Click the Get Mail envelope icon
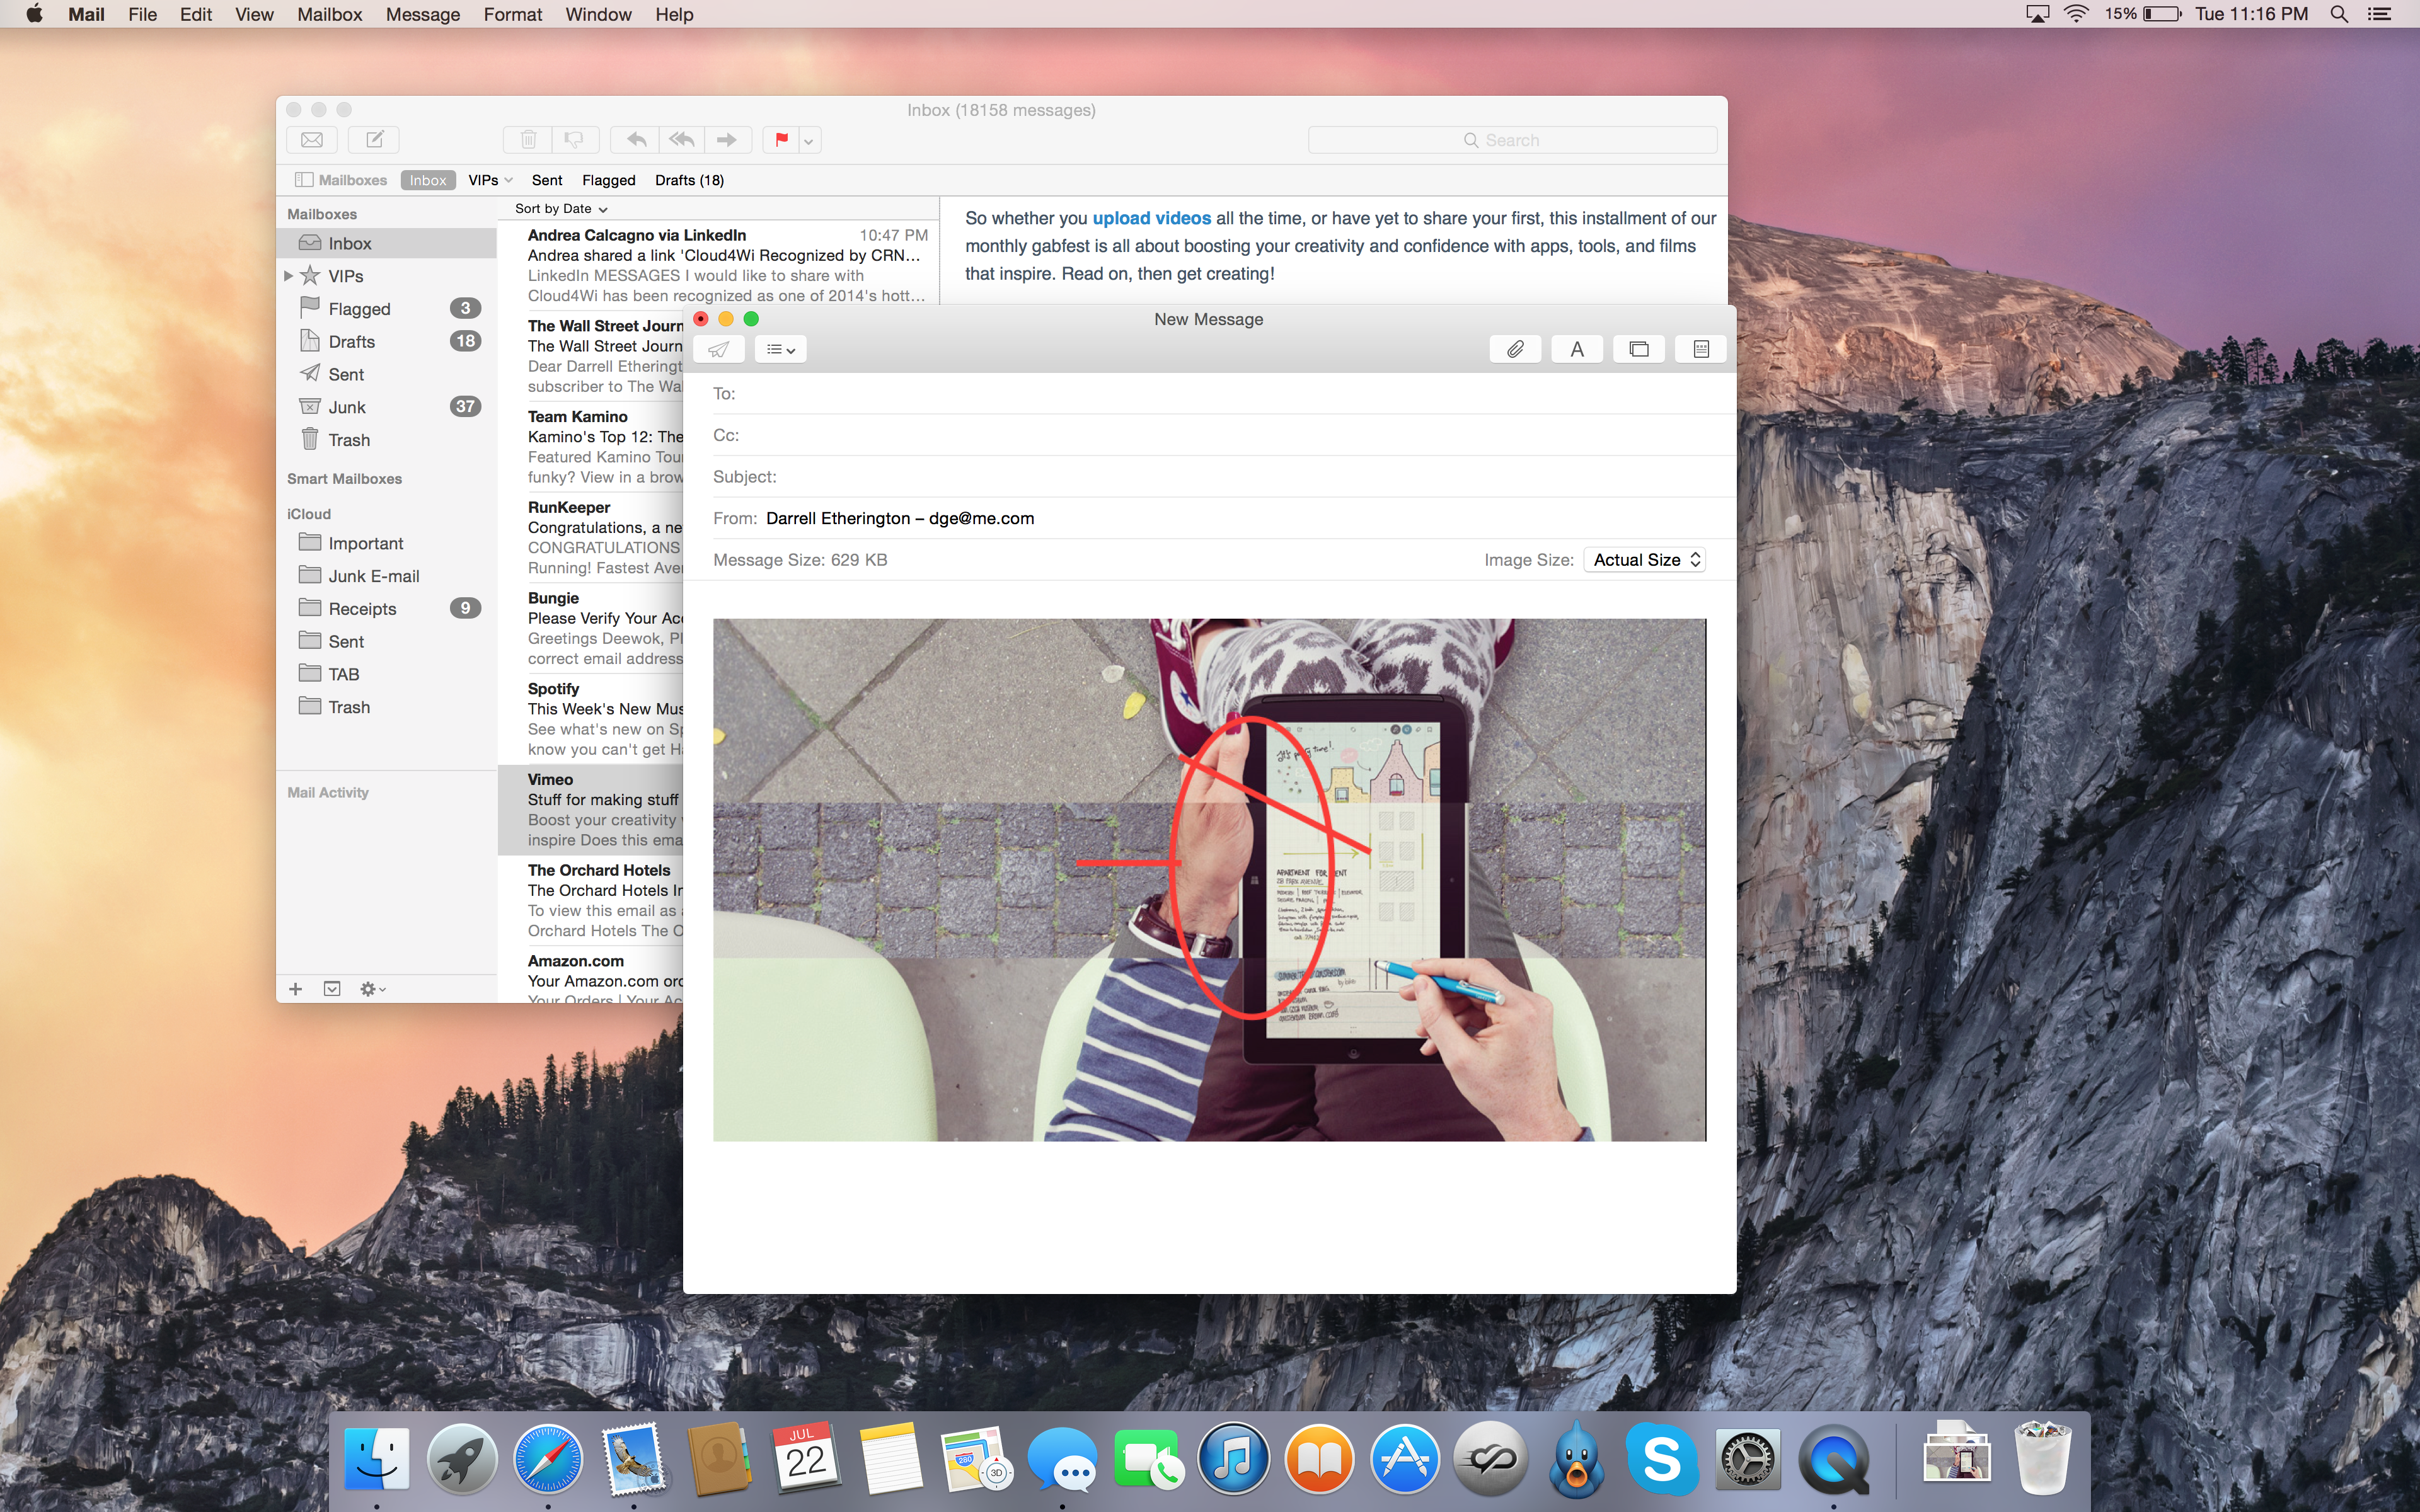 [312, 140]
